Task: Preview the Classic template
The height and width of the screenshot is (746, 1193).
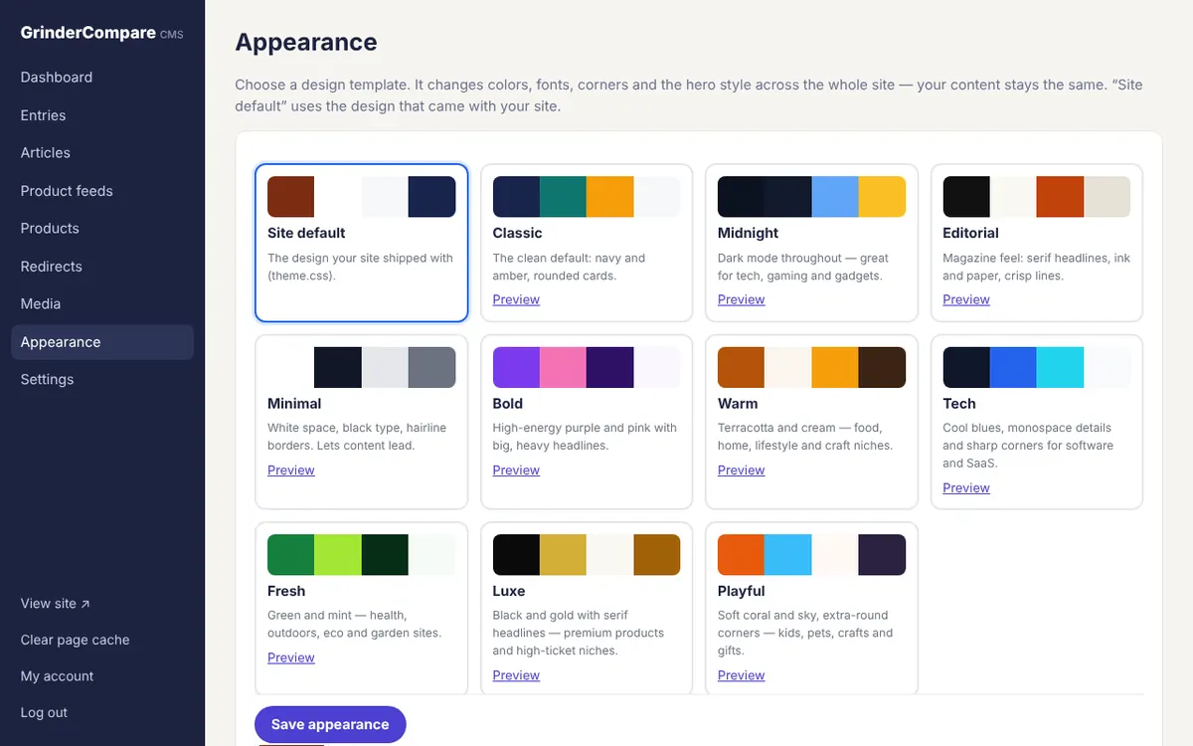Action: click(x=516, y=299)
